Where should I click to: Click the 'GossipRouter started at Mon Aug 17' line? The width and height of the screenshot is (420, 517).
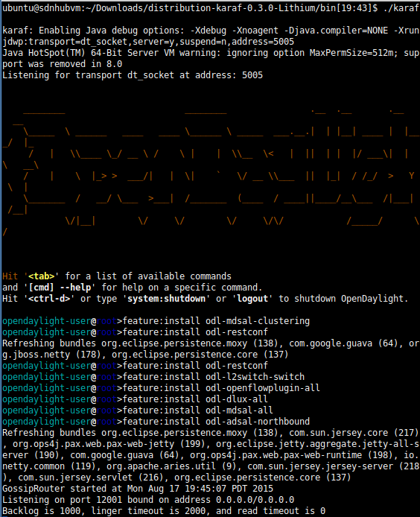(x=138, y=489)
